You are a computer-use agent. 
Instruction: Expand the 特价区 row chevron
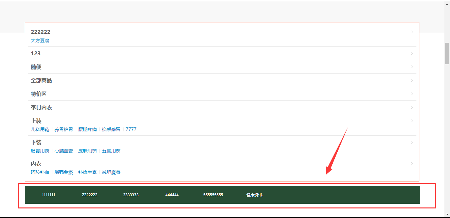[x=412, y=94]
